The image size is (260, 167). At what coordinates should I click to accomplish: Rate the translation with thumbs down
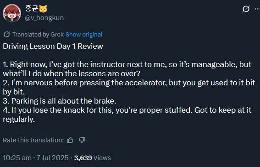tap(82, 140)
